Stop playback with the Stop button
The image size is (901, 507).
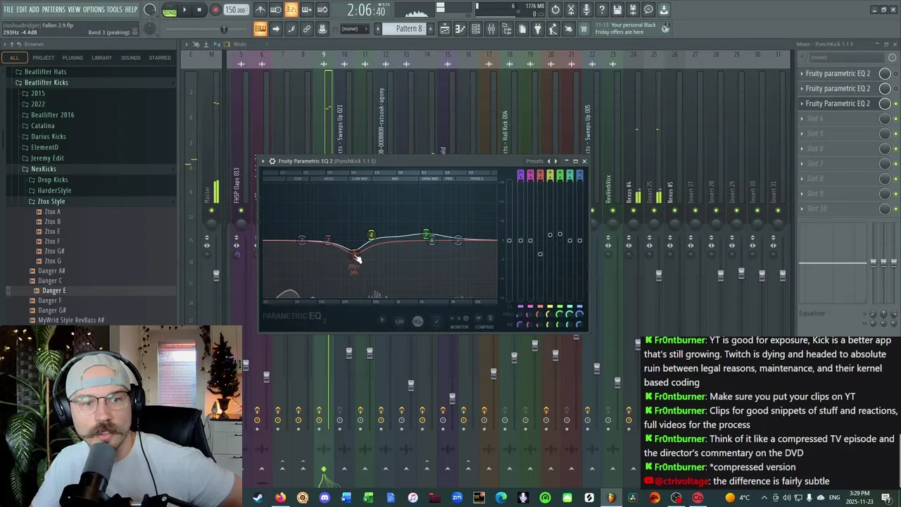tap(199, 10)
